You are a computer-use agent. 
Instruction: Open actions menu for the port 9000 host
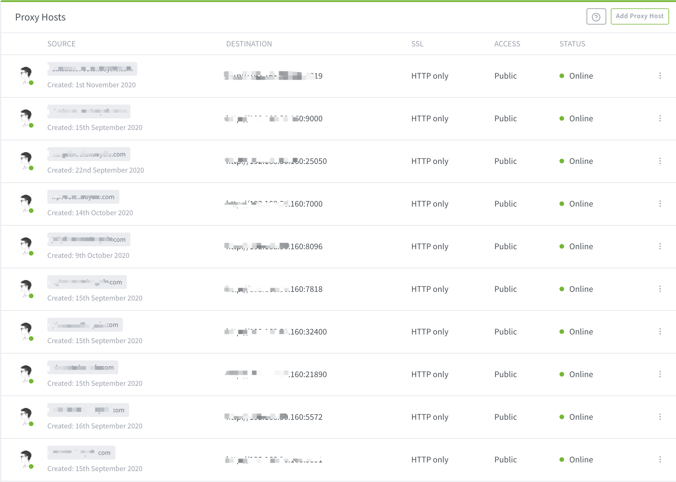tap(660, 118)
